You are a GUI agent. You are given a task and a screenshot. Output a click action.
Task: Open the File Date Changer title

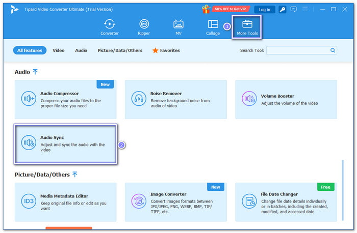click(279, 194)
